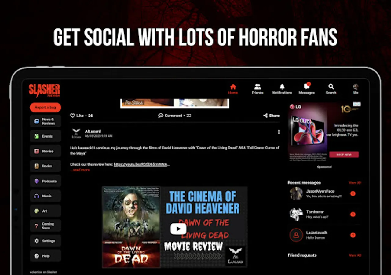Viewport: 391px width, 275px height.
Task: Click the Coming Soon question mark icon
Action: click(37, 226)
